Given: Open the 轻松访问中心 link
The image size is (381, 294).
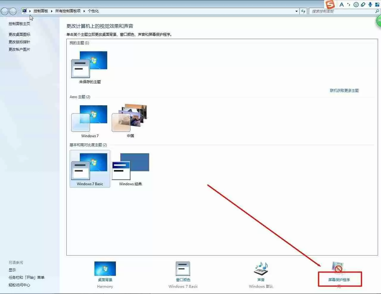Looking at the screenshot, I should (x=19, y=285).
